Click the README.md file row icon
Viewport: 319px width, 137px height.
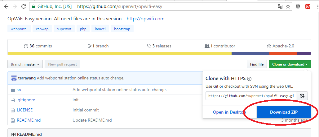pos(13,120)
